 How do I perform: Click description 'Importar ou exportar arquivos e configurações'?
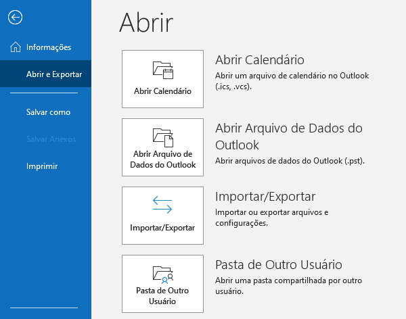pyautogui.click(x=271, y=218)
